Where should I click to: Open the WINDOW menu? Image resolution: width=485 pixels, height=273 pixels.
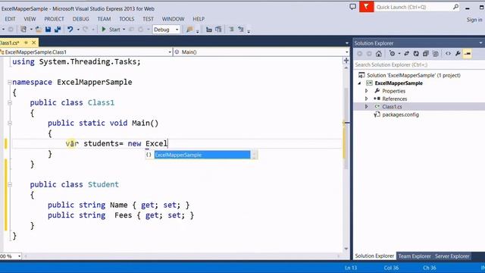coord(174,19)
